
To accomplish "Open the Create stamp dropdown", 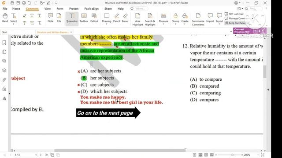I will (185, 24).
